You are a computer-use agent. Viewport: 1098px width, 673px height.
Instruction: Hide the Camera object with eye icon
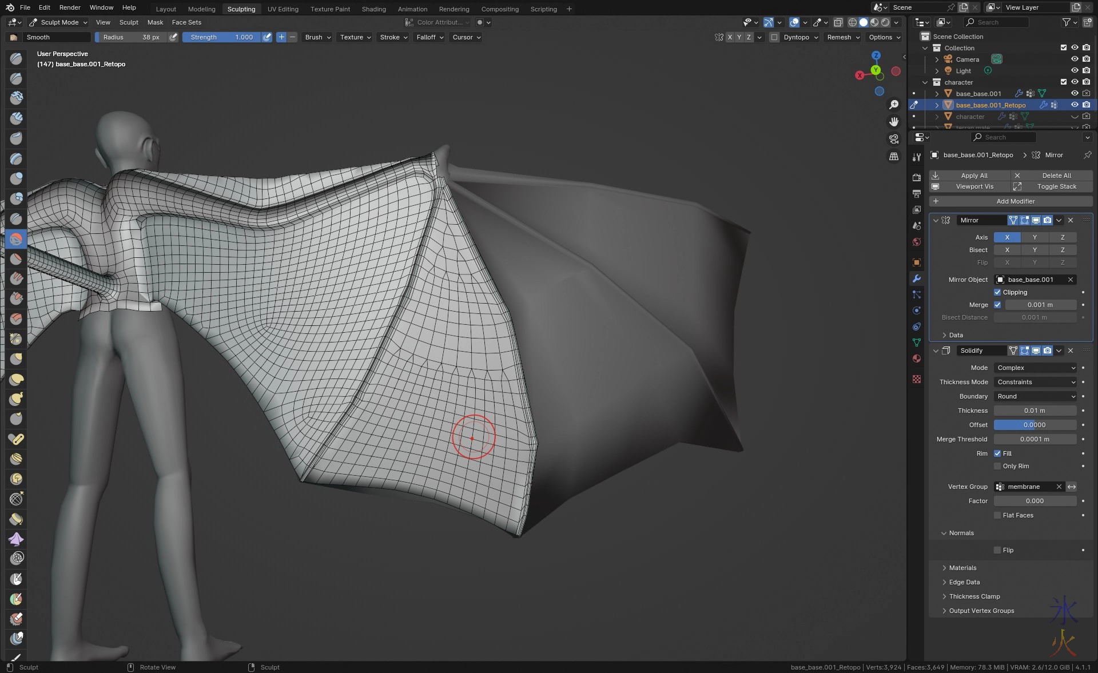coord(1075,59)
